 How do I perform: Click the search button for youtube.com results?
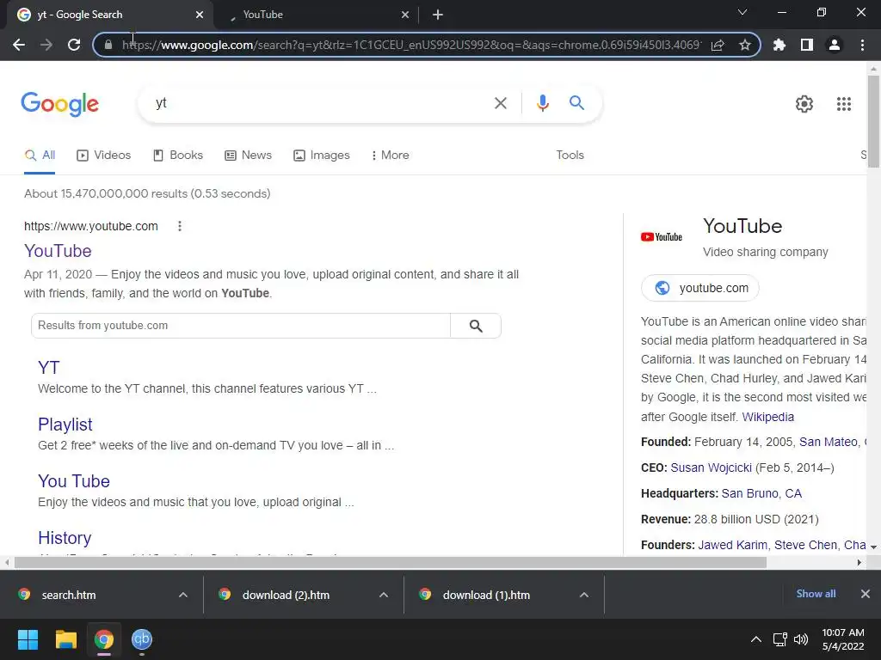click(x=475, y=326)
